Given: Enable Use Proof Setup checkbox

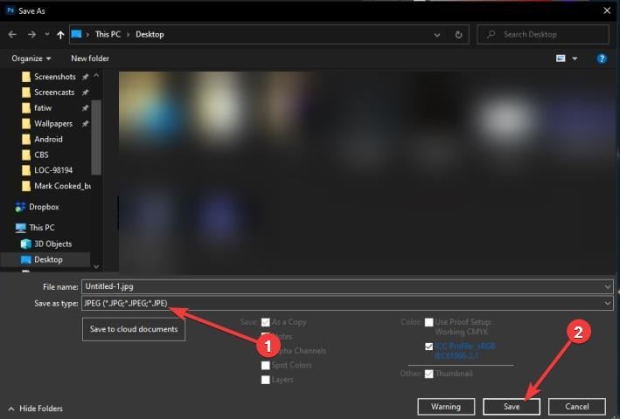Looking at the screenshot, I should pos(428,322).
